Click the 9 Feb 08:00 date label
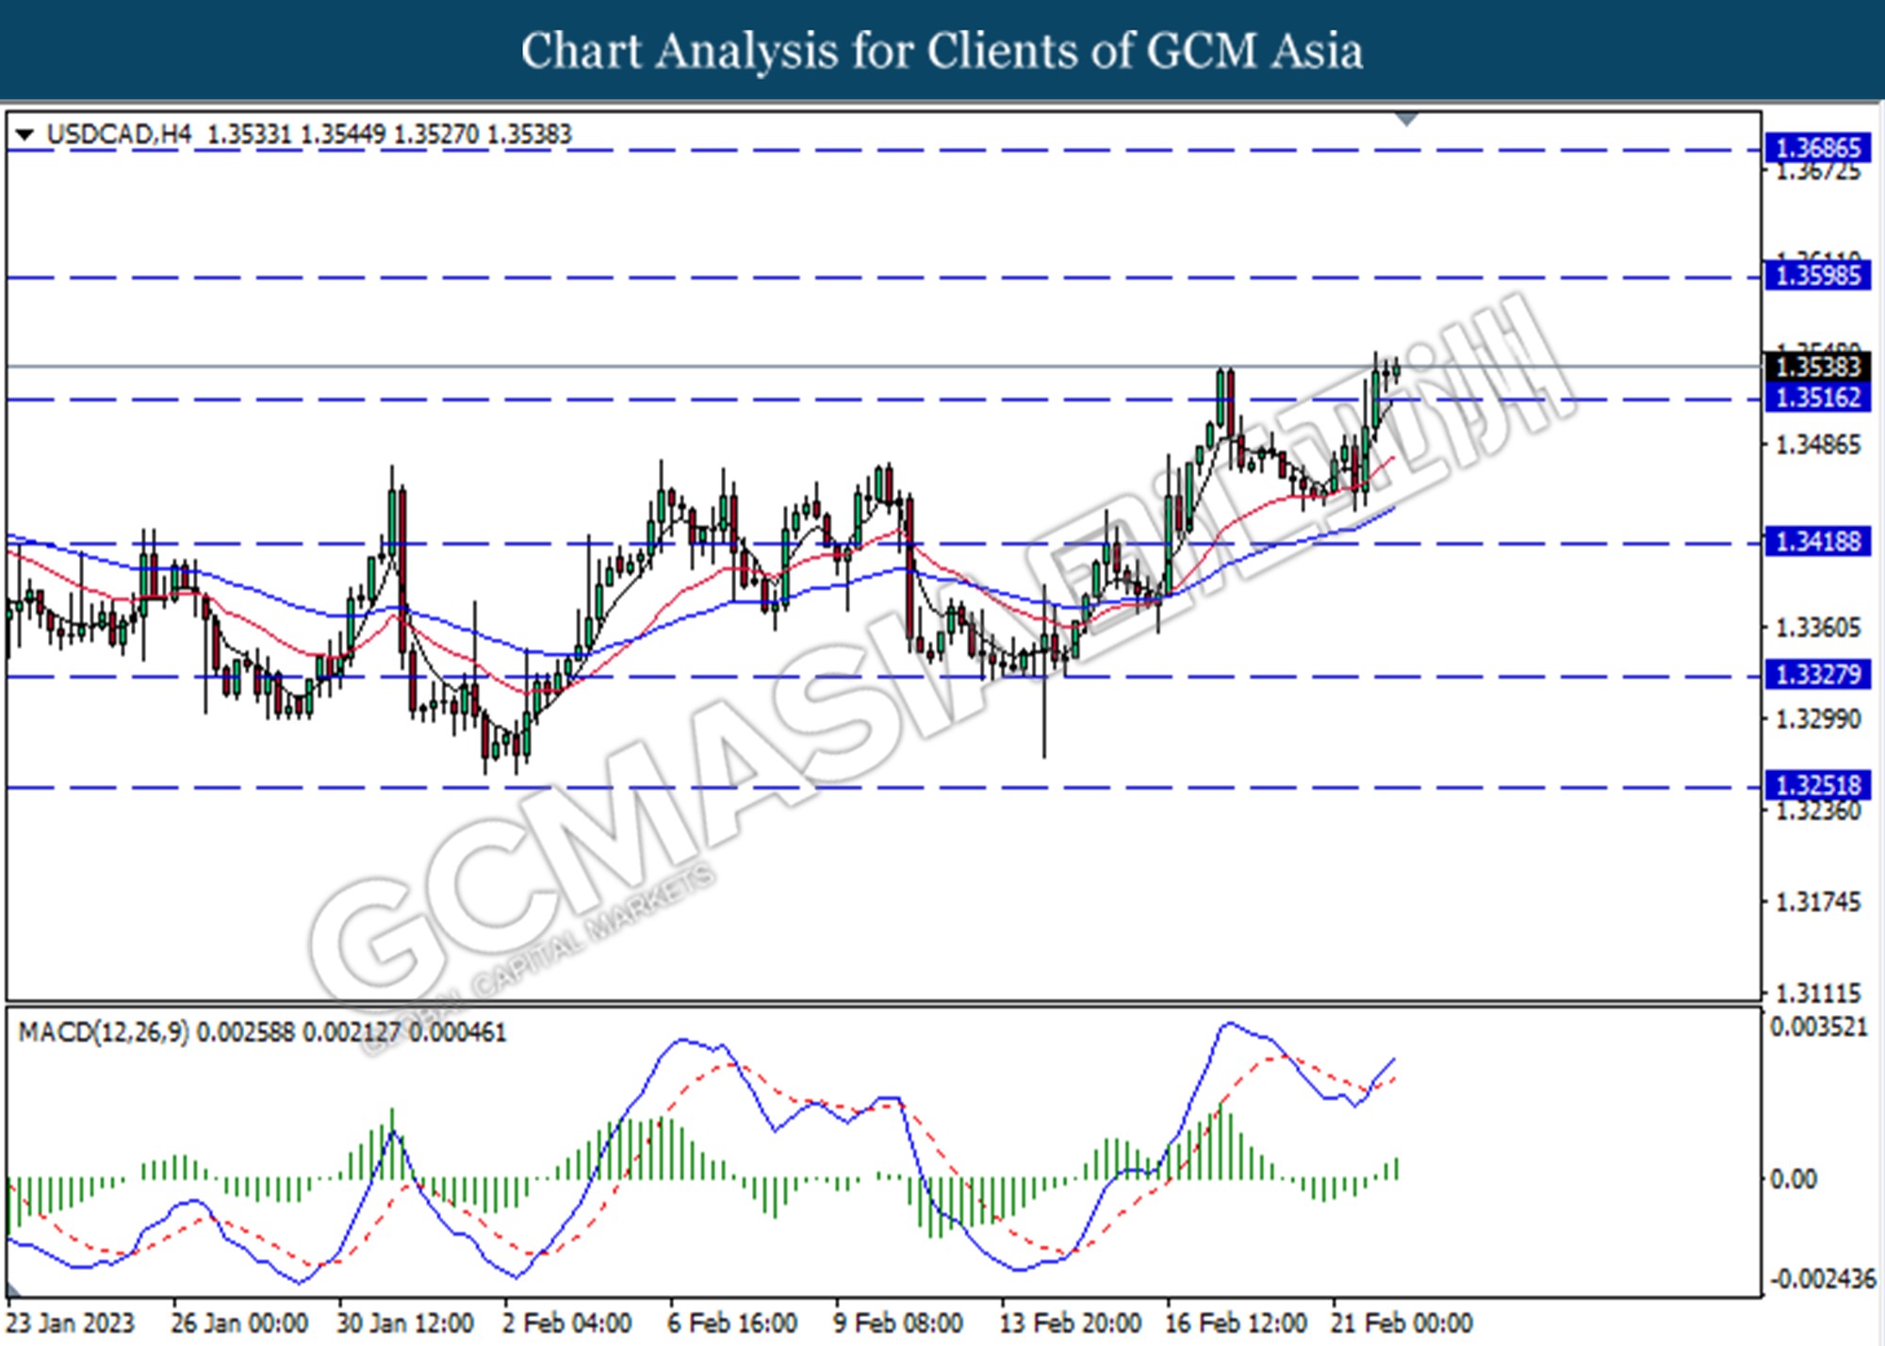Viewport: 1885px width, 1346px height. tap(898, 1323)
